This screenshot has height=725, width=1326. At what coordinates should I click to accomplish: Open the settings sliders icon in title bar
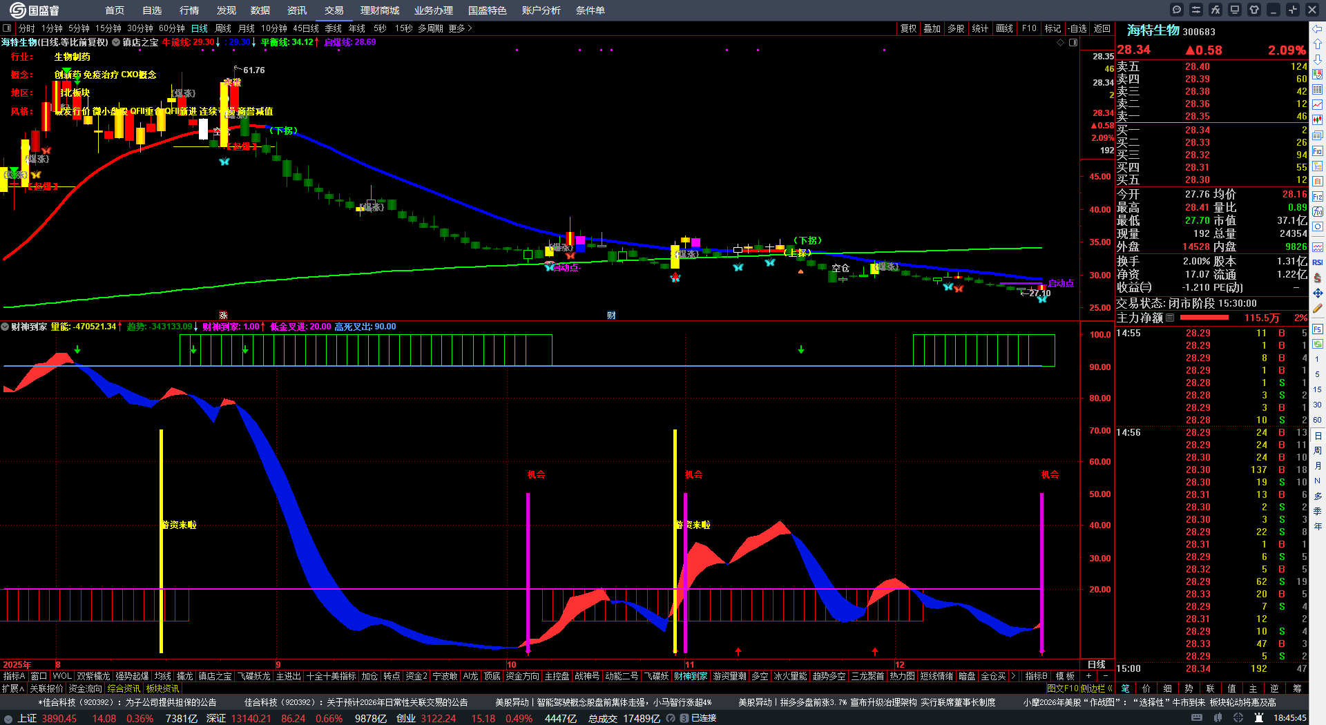pos(1195,10)
